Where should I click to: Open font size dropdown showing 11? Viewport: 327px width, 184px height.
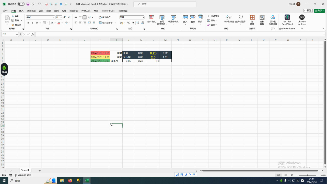coord(61,17)
